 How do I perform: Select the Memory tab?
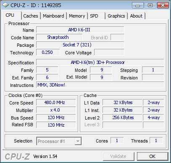pyautogui.click(x=77, y=16)
